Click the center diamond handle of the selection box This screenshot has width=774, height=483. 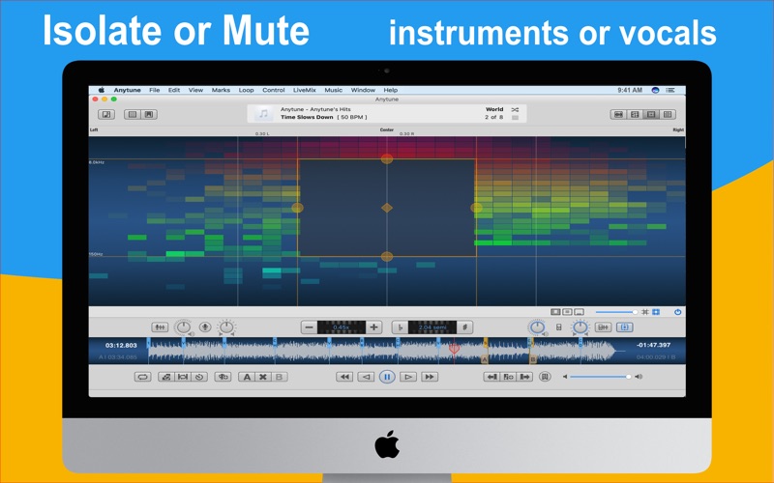pos(387,208)
